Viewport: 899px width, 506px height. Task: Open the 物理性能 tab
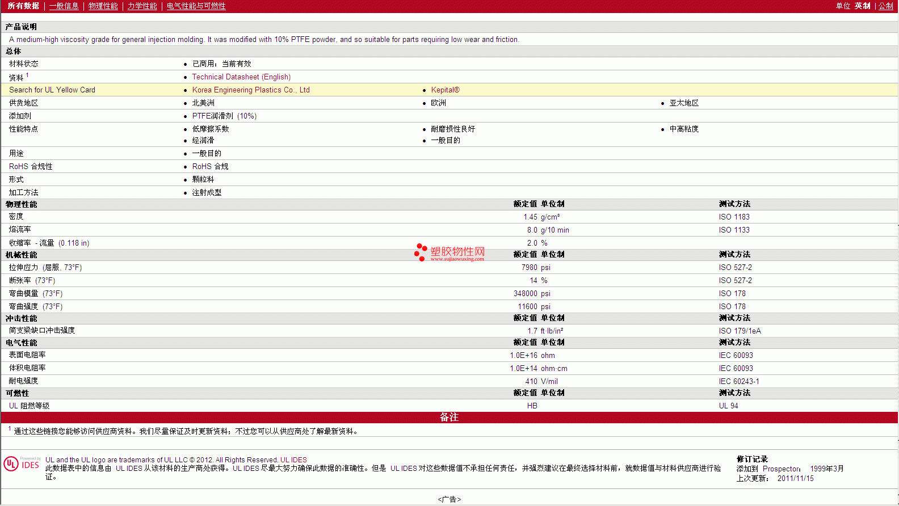[x=103, y=6]
